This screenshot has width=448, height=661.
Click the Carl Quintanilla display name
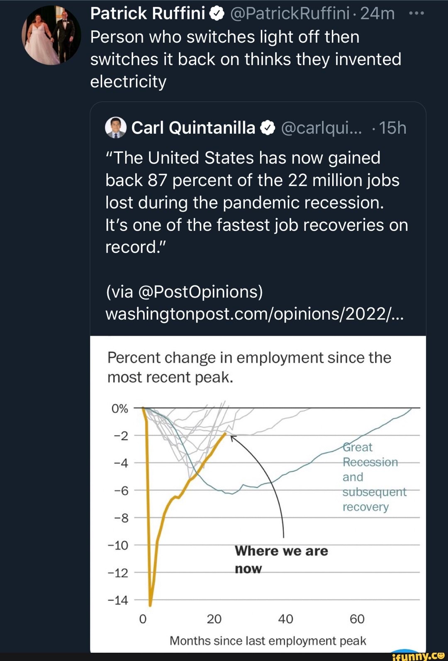193,128
